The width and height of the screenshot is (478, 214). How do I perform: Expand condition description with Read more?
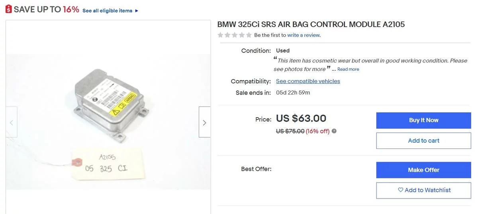[x=348, y=69]
